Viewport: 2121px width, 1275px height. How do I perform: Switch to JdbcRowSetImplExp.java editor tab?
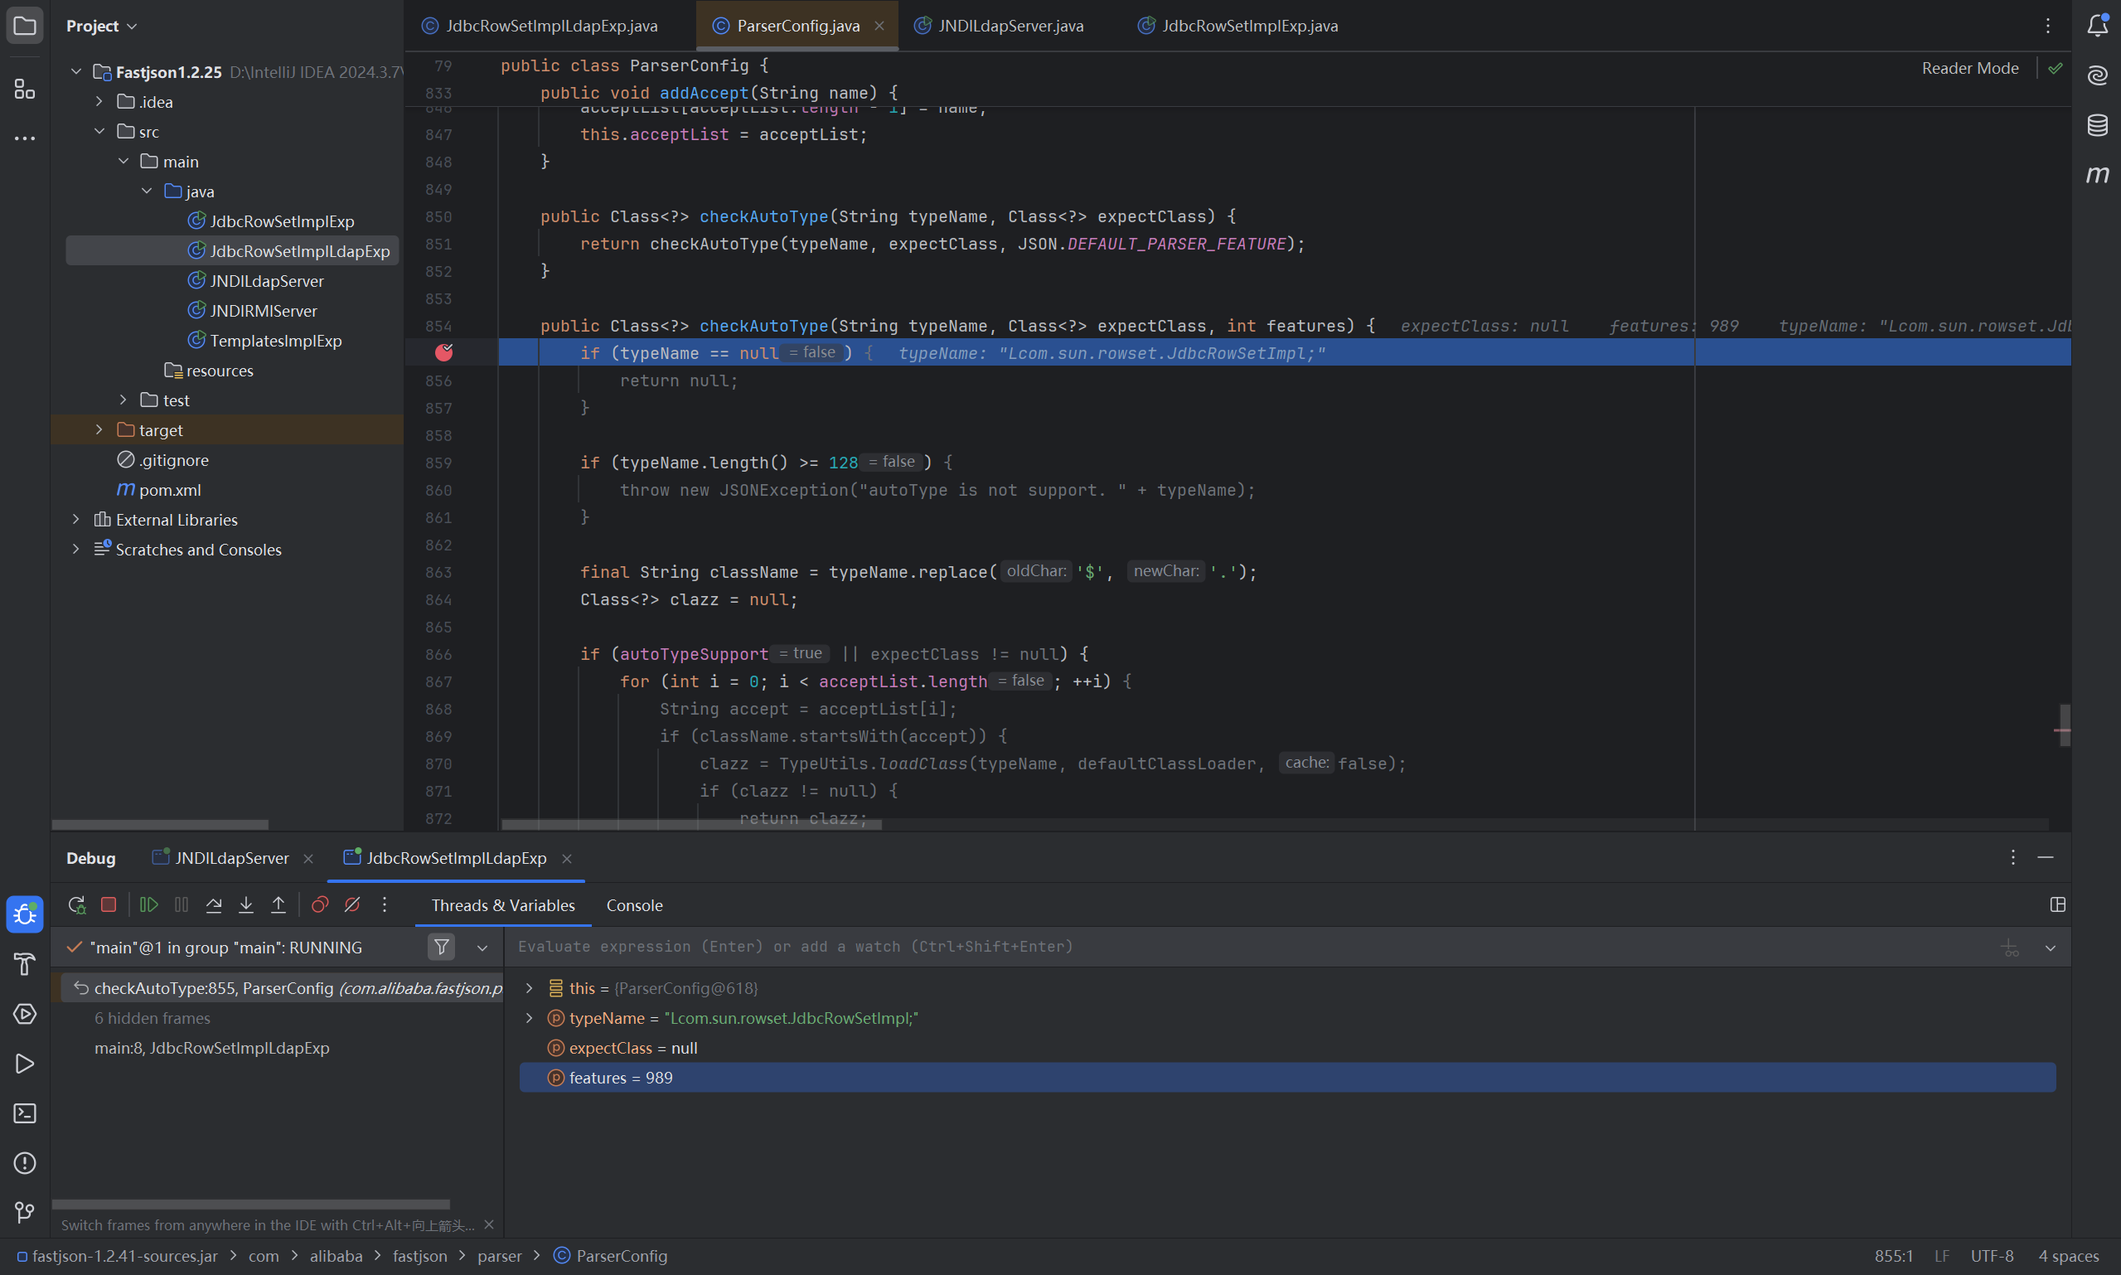point(1248,26)
